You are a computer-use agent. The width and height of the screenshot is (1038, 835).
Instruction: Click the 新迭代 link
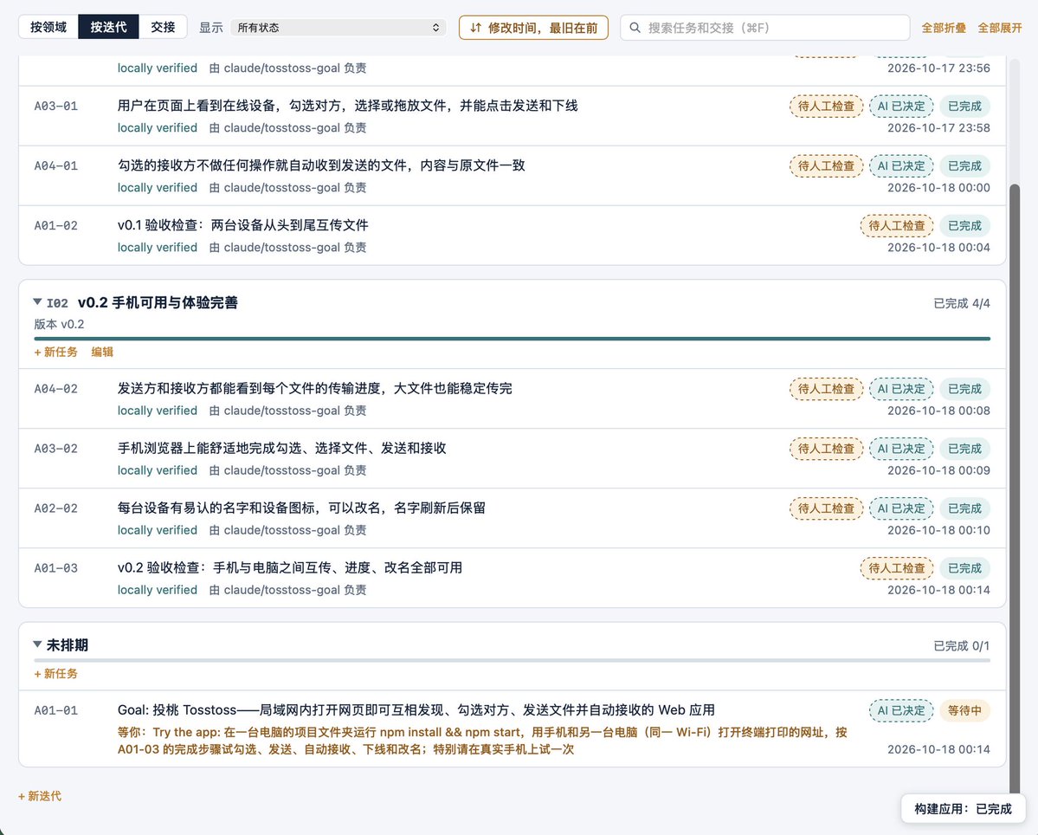click(x=40, y=796)
